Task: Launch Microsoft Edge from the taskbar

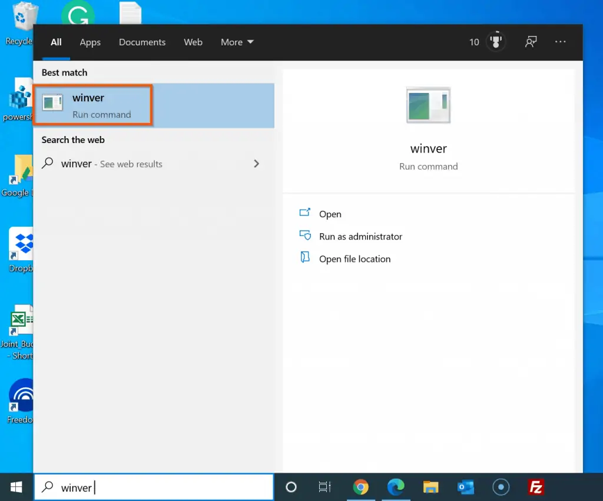Action: (x=396, y=487)
